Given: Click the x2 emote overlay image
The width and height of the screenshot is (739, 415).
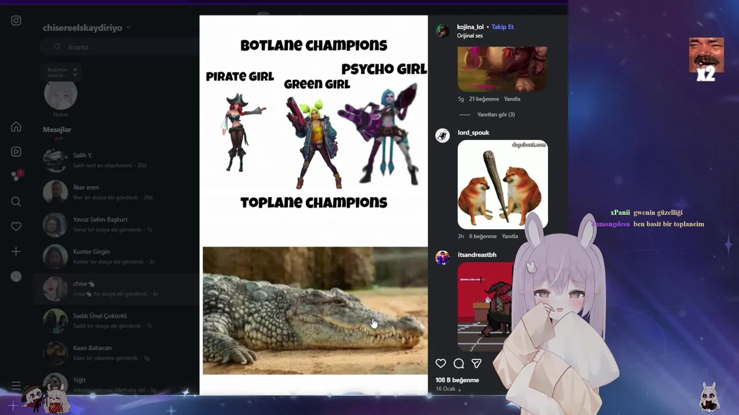Looking at the screenshot, I should pos(707,60).
